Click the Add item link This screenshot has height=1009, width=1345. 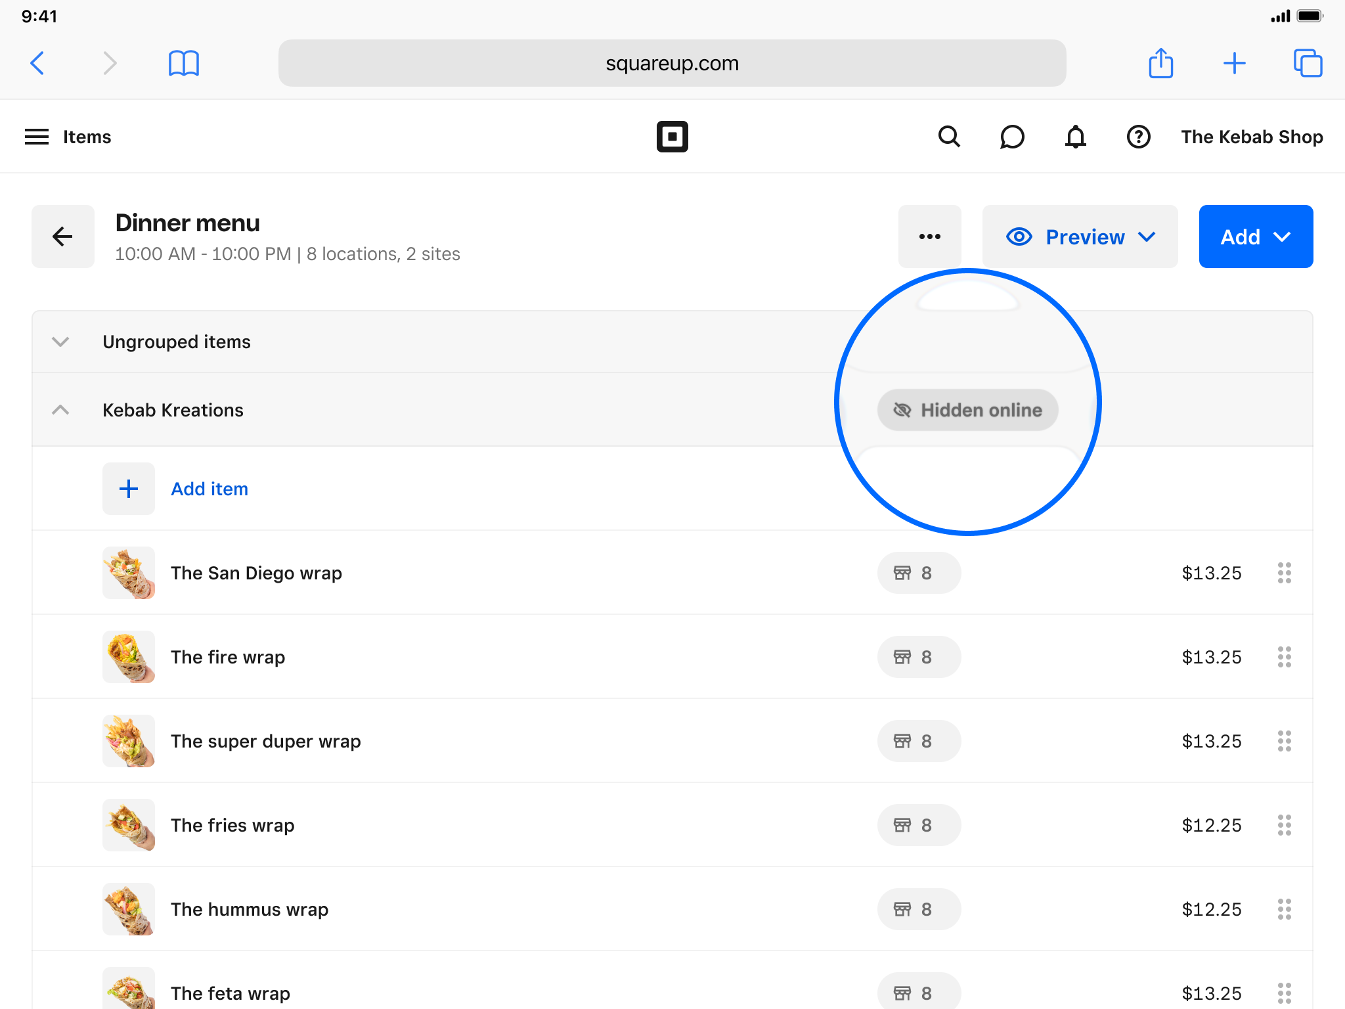[x=209, y=489]
